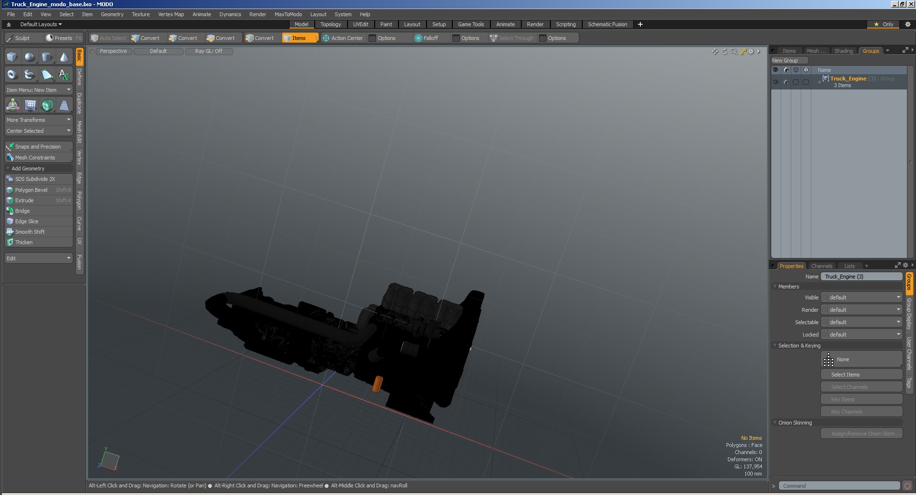
Task: Click the Select Items button
Action: 861,375
